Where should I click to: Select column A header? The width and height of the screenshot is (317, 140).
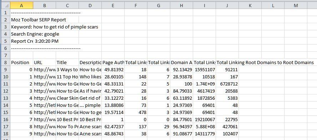(x=21, y=6)
